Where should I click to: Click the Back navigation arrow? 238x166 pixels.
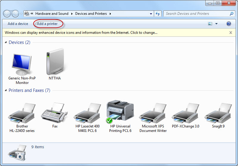(7, 14)
